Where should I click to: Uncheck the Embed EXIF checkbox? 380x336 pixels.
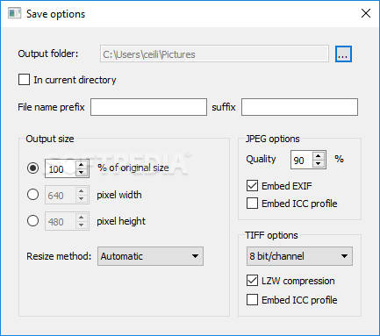[252, 186]
